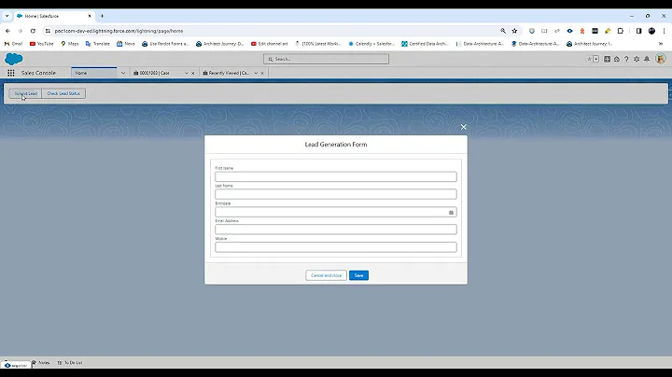Focus the Email Address field
This screenshot has height=377, width=672.
[x=336, y=230]
